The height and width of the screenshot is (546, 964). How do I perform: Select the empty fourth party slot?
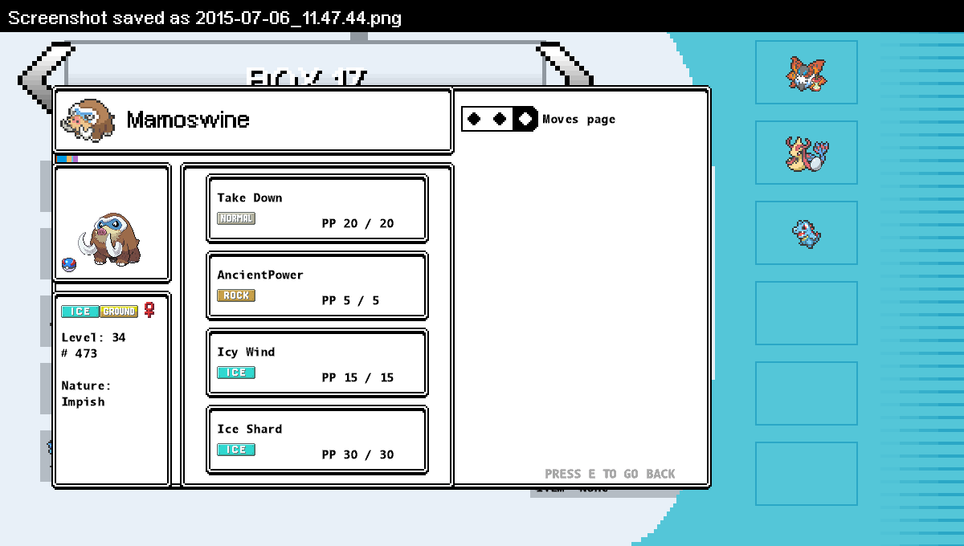tap(806, 313)
